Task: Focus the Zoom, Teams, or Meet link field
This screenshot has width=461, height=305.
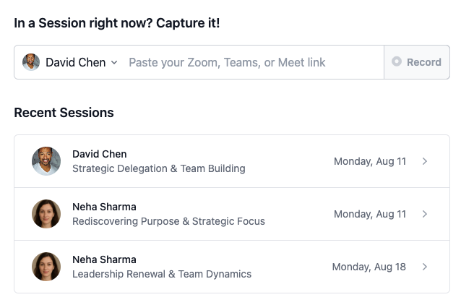Action: pos(254,62)
